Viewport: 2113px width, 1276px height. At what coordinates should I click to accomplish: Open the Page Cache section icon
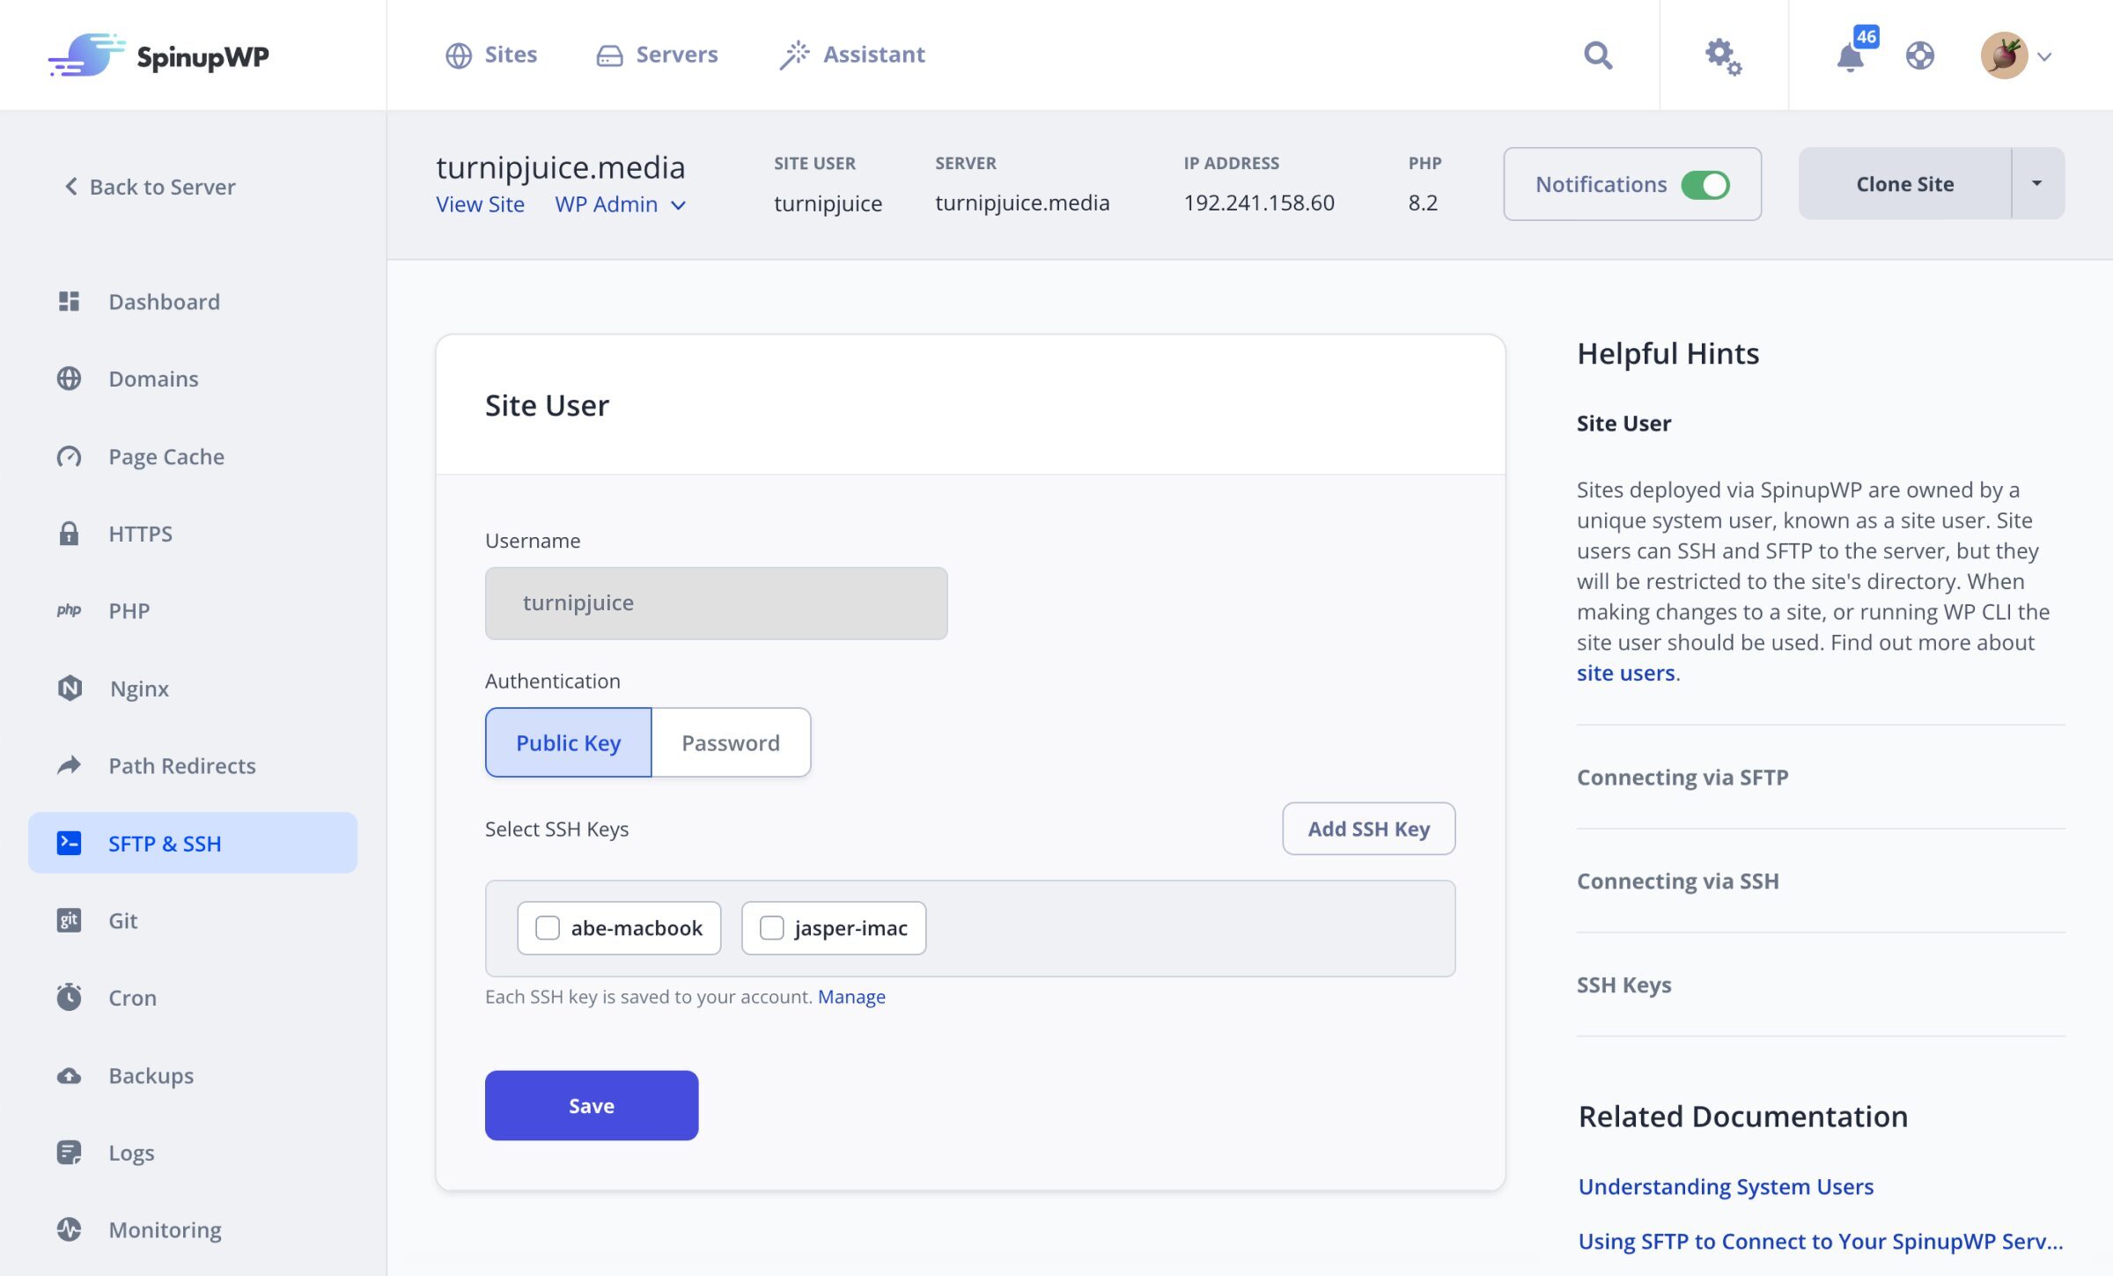coord(70,456)
